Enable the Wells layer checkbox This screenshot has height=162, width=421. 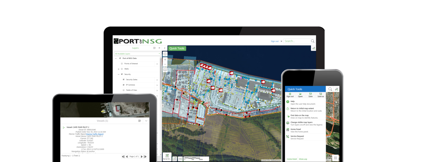tap(122, 69)
